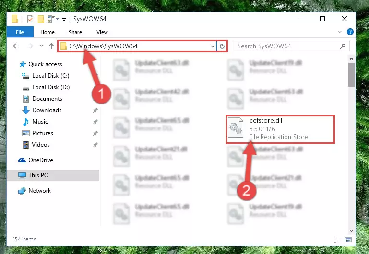Screen dimensions: 369x254
Task: Maximize the SysWOW64 window
Action: coord(322,19)
